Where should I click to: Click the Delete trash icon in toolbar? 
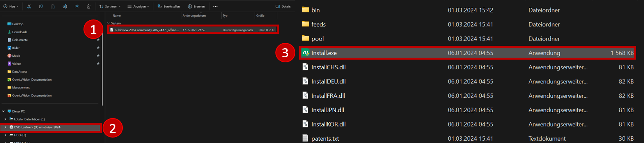[x=89, y=6]
